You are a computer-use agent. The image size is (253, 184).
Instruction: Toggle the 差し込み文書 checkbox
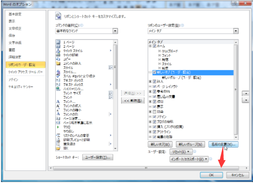(x=154, y=96)
